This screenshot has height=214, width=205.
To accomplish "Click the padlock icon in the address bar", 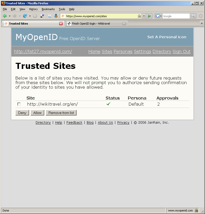I will coord(139,16).
